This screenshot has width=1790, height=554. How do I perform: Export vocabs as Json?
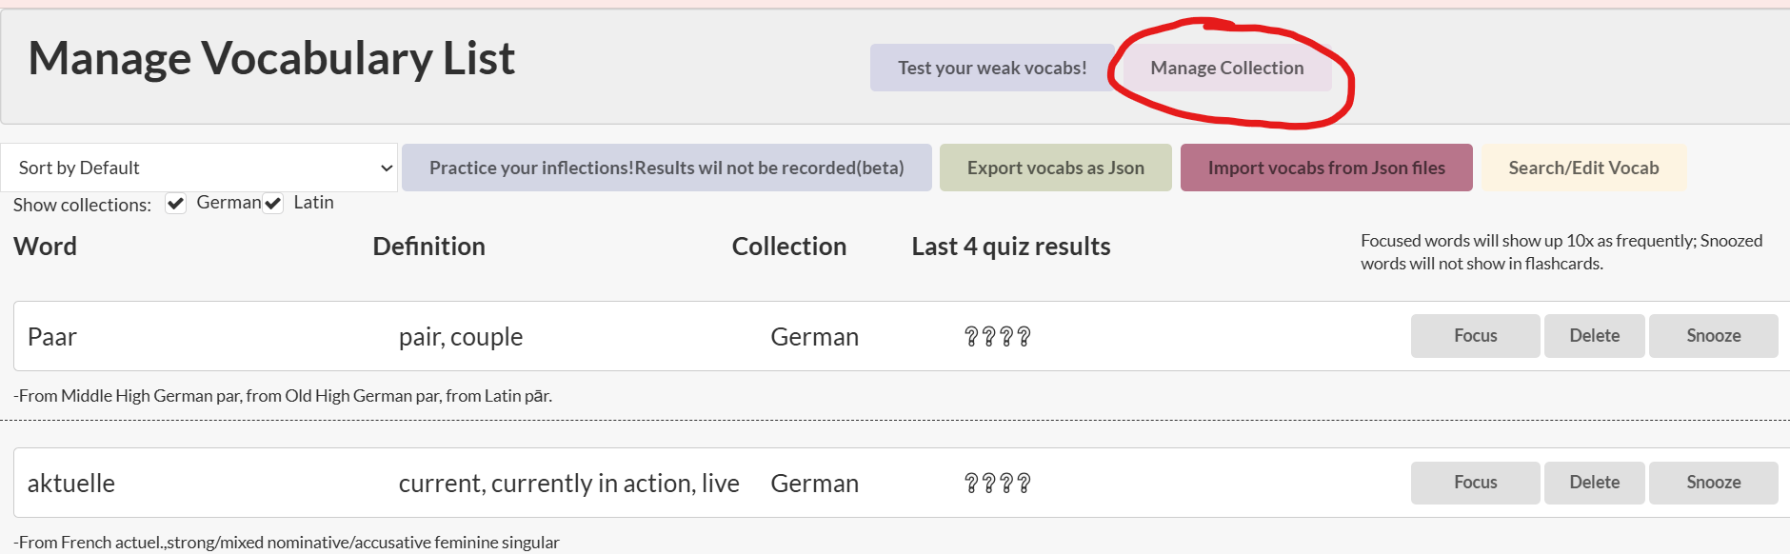[1055, 168]
